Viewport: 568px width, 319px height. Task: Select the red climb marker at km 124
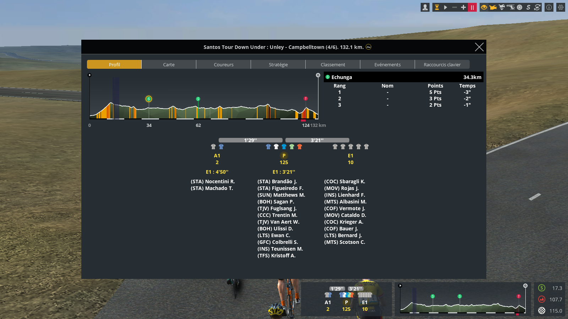click(x=306, y=99)
